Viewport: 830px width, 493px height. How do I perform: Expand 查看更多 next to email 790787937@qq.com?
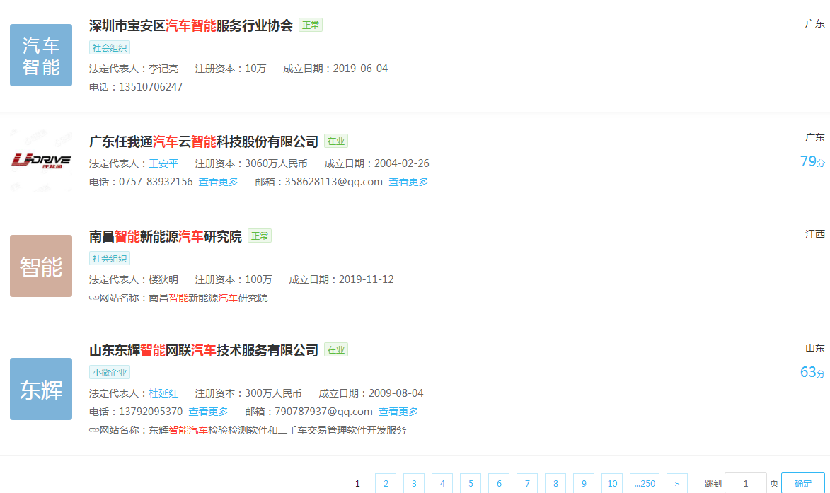tap(398, 412)
